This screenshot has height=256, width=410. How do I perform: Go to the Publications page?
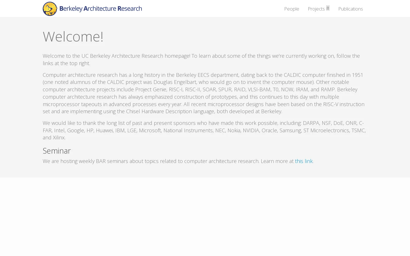[x=350, y=9]
